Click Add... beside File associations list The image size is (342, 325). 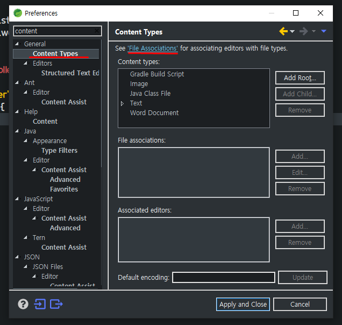[x=300, y=156]
